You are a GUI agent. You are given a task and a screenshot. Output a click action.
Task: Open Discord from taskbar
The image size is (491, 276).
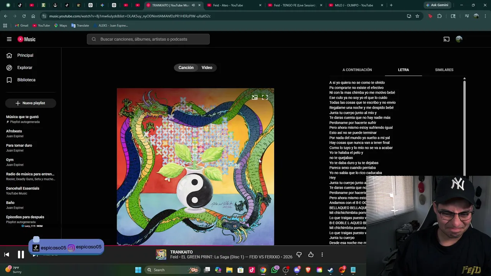[297, 270]
